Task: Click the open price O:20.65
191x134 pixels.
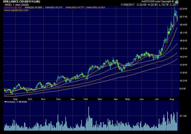Action: tap(141, 5)
